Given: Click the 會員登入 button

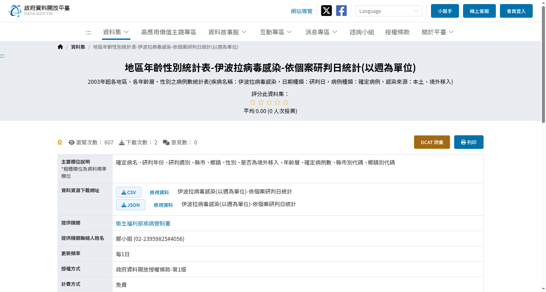Looking at the screenshot, I should point(516,11).
